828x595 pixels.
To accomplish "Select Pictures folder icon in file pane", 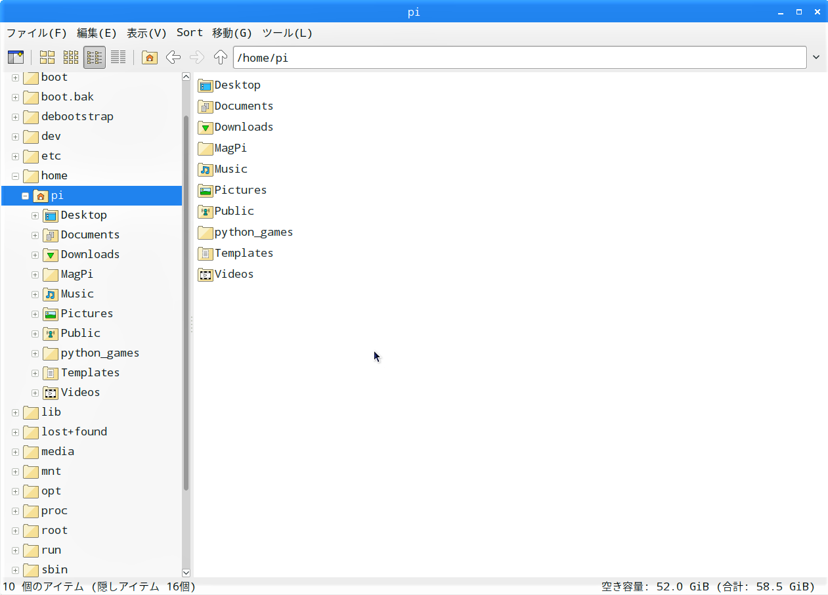I will tap(206, 190).
